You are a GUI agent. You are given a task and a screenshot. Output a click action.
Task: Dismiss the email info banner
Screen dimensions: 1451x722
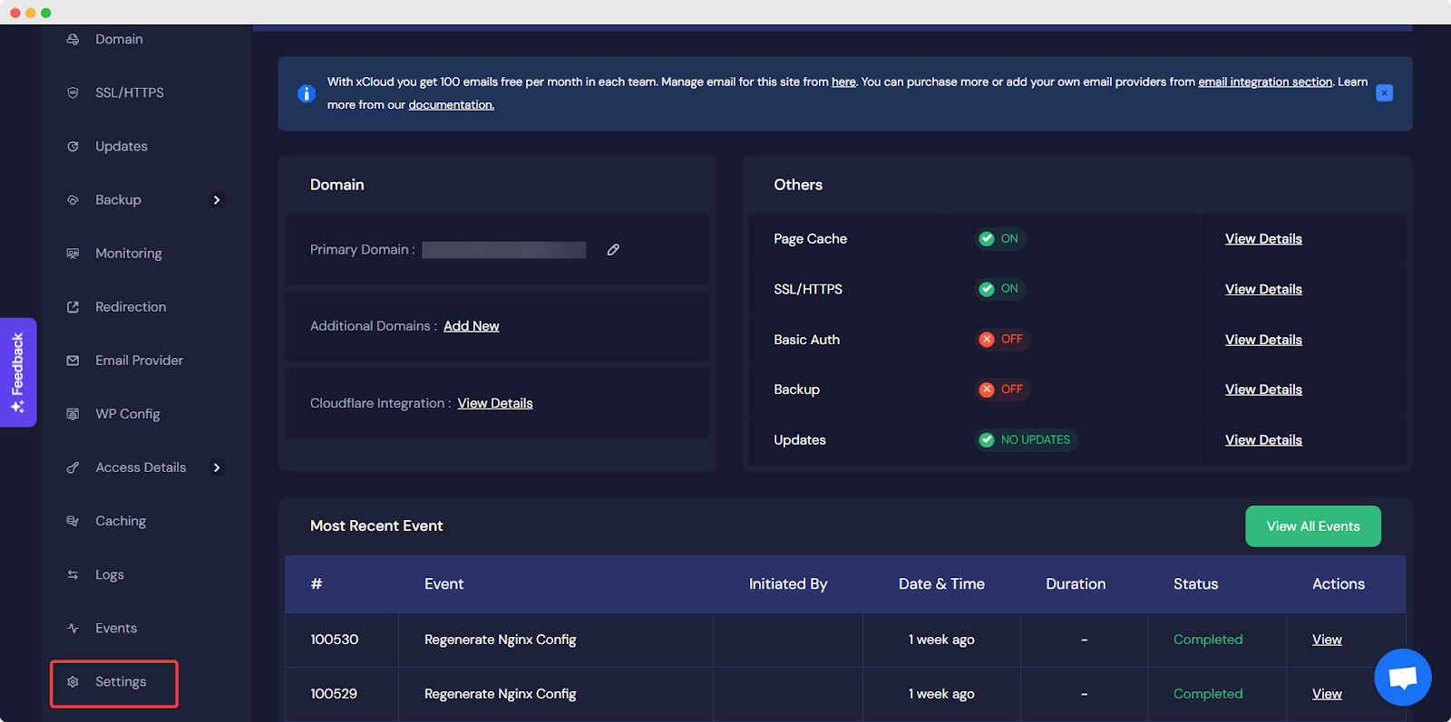[1384, 93]
